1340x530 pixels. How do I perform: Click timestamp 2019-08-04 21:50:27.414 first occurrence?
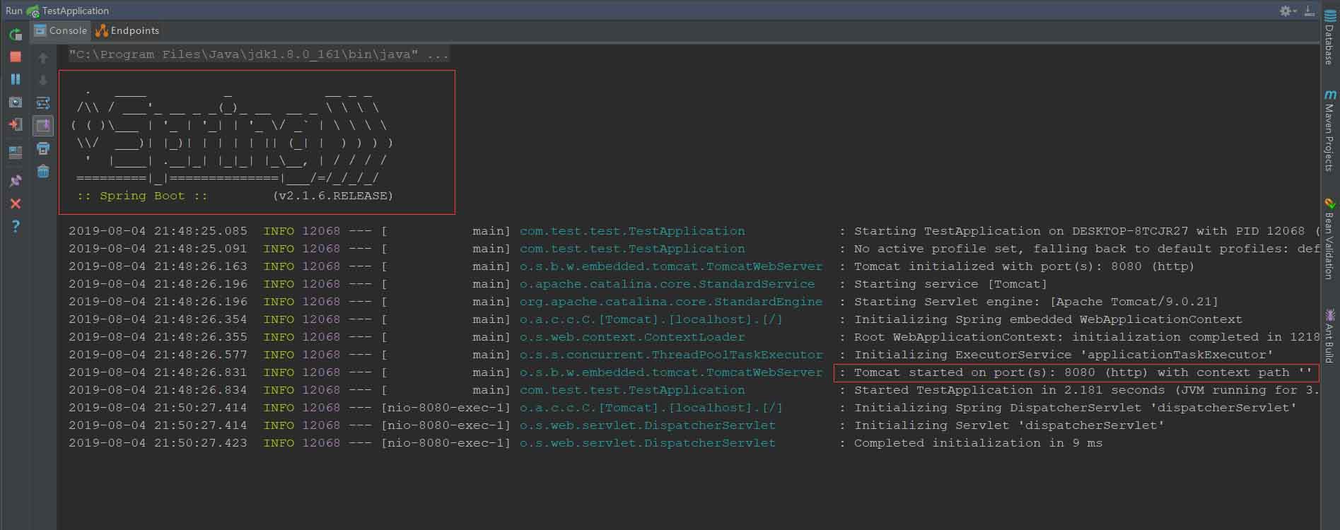coord(158,408)
